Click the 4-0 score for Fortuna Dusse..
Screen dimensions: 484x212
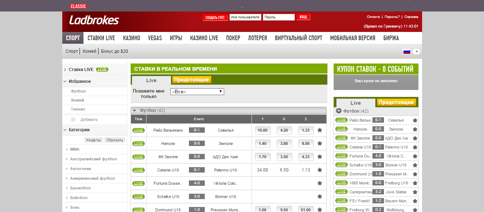tap(197, 183)
